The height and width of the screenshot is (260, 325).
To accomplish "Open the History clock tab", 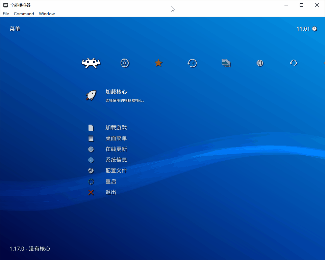I will coord(192,63).
